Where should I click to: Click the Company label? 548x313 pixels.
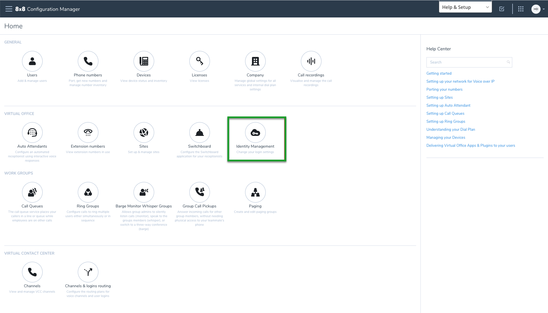click(x=255, y=75)
